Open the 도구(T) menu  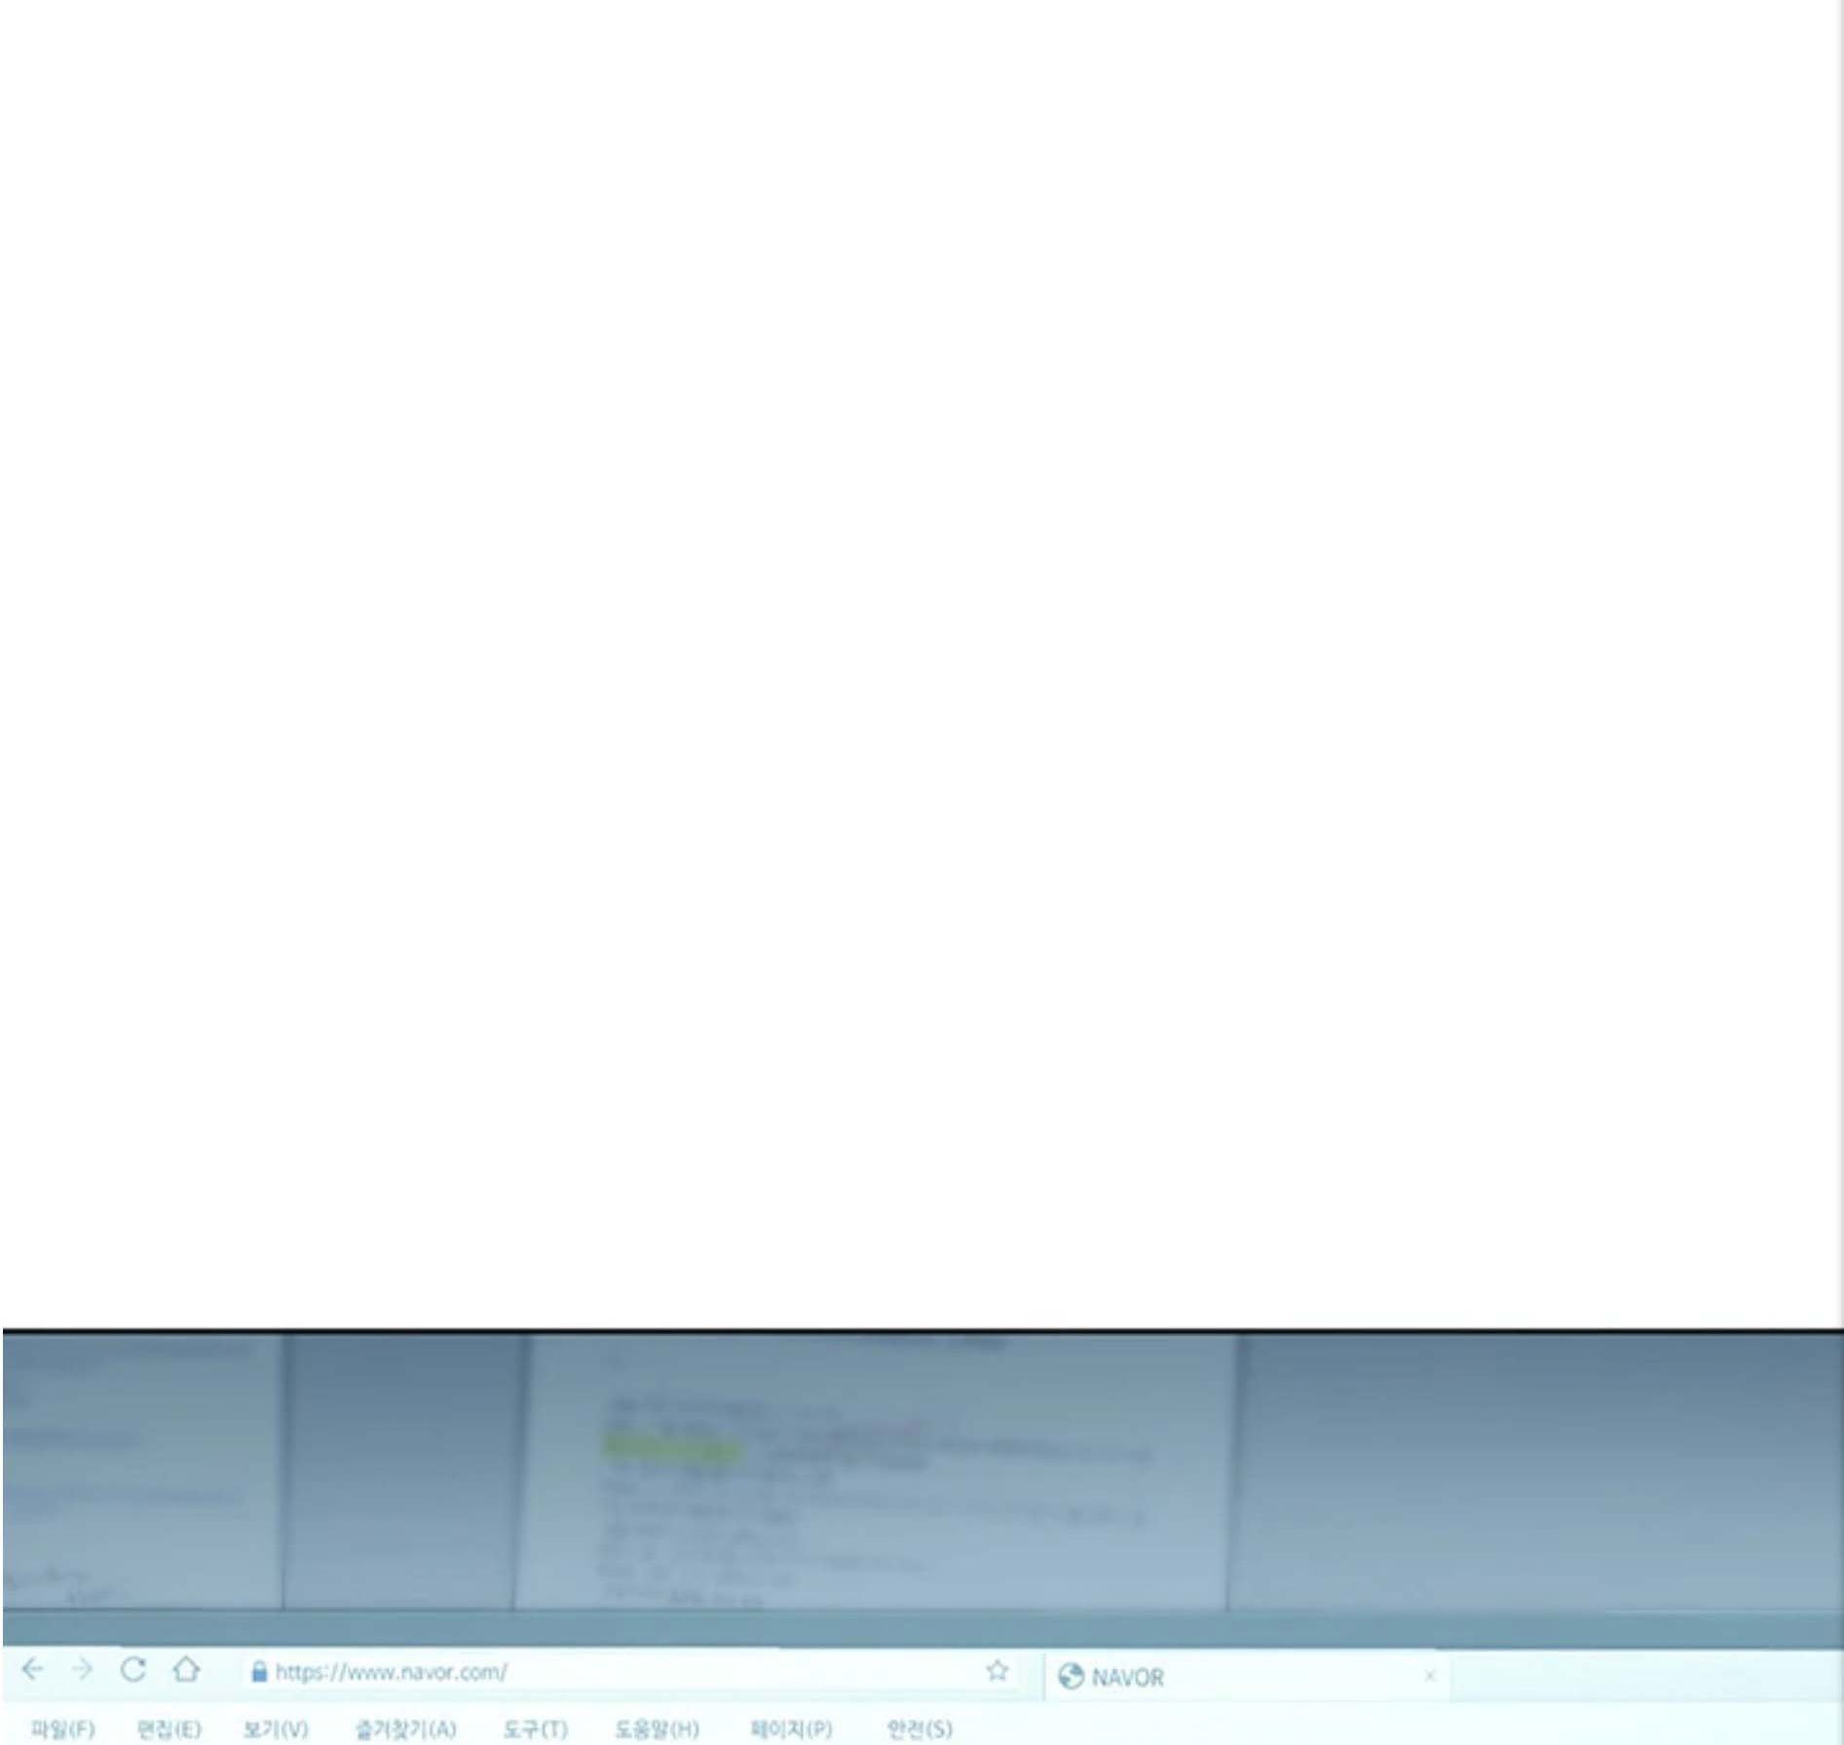[x=536, y=1728]
